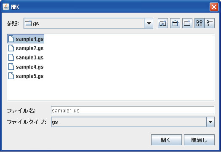Click the sample2.gs file icon
This screenshot has width=221, height=152.
[x=11, y=48]
